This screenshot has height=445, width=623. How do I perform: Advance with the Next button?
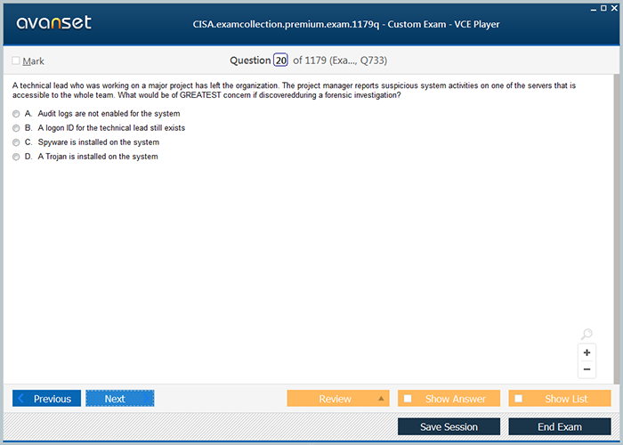point(119,399)
